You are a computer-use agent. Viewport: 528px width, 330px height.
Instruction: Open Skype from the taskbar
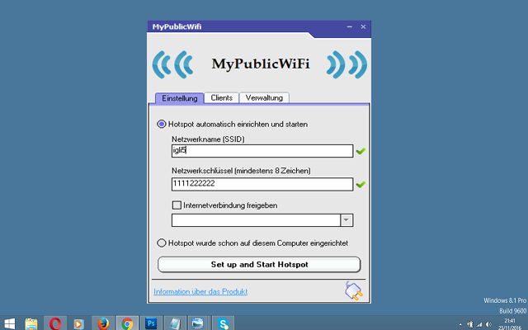pos(224,323)
